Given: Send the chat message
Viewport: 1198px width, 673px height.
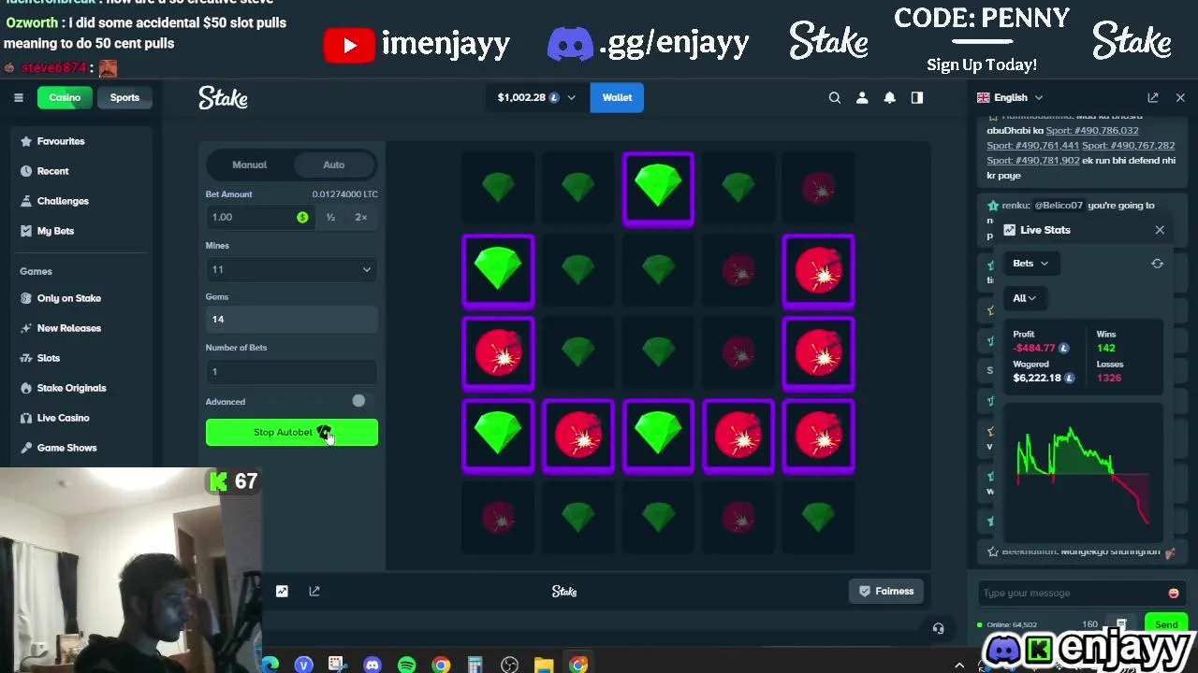Looking at the screenshot, I should 1166,624.
